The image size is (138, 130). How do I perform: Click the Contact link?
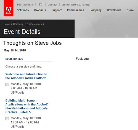pyautogui.click(x=52, y=4)
